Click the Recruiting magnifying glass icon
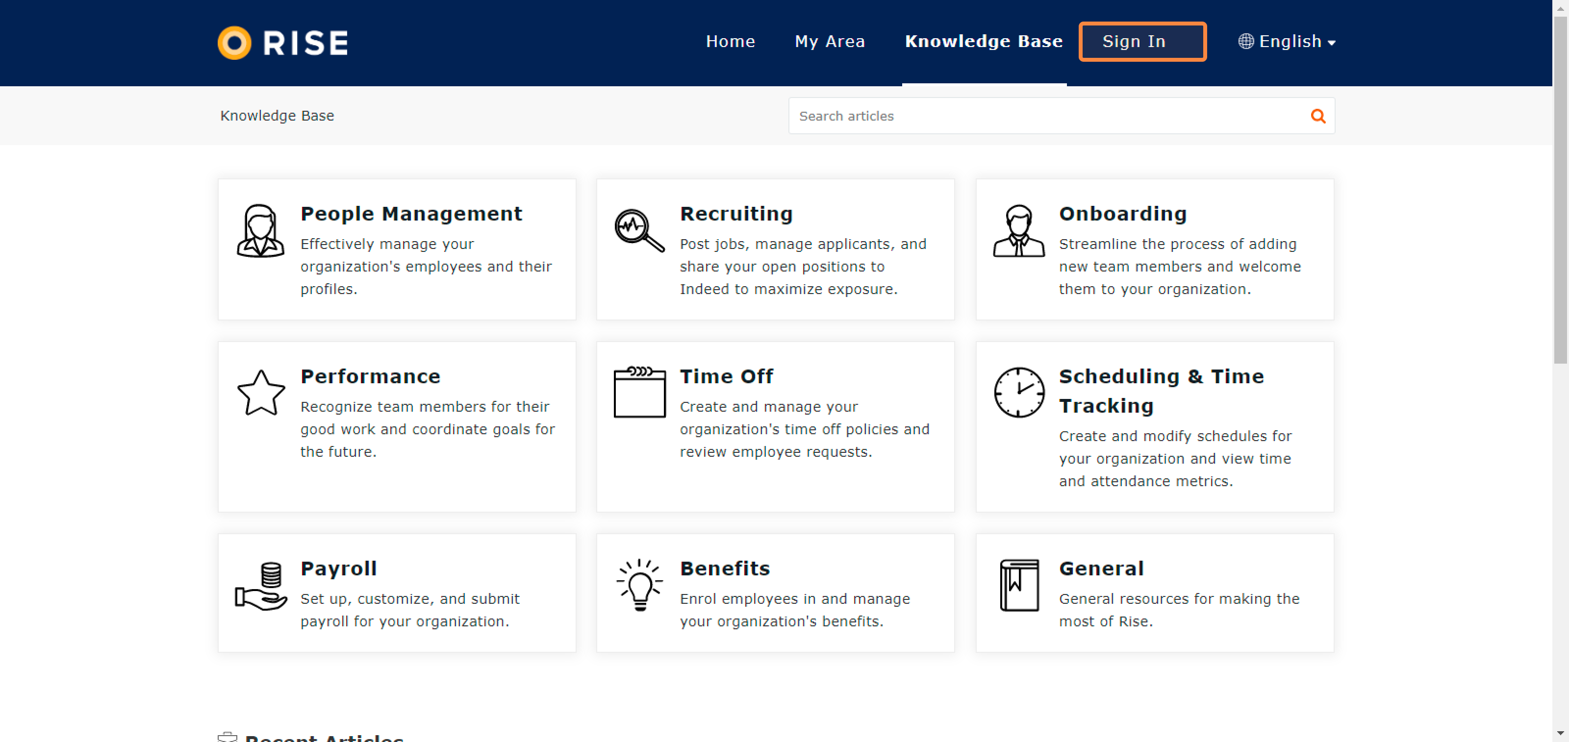This screenshot has width=1569, height=742. [x=639, y=231]
